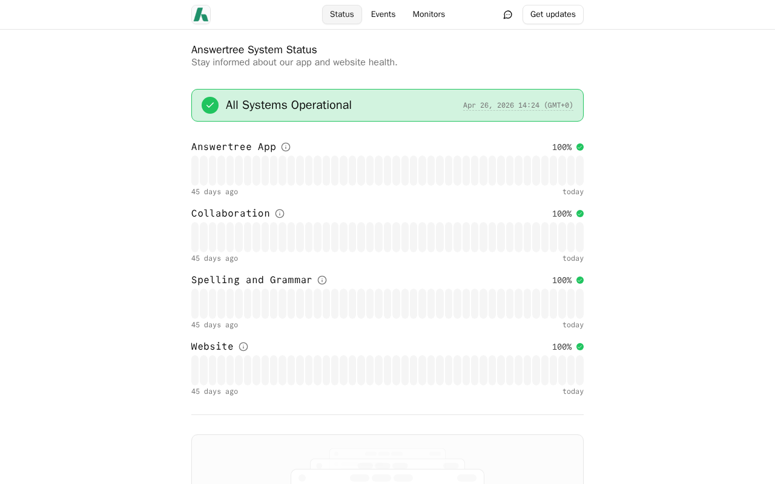This screenshot has width=775, height=484.
Task: Open the chat feedback bubble icon
Action: coord(508,15)
